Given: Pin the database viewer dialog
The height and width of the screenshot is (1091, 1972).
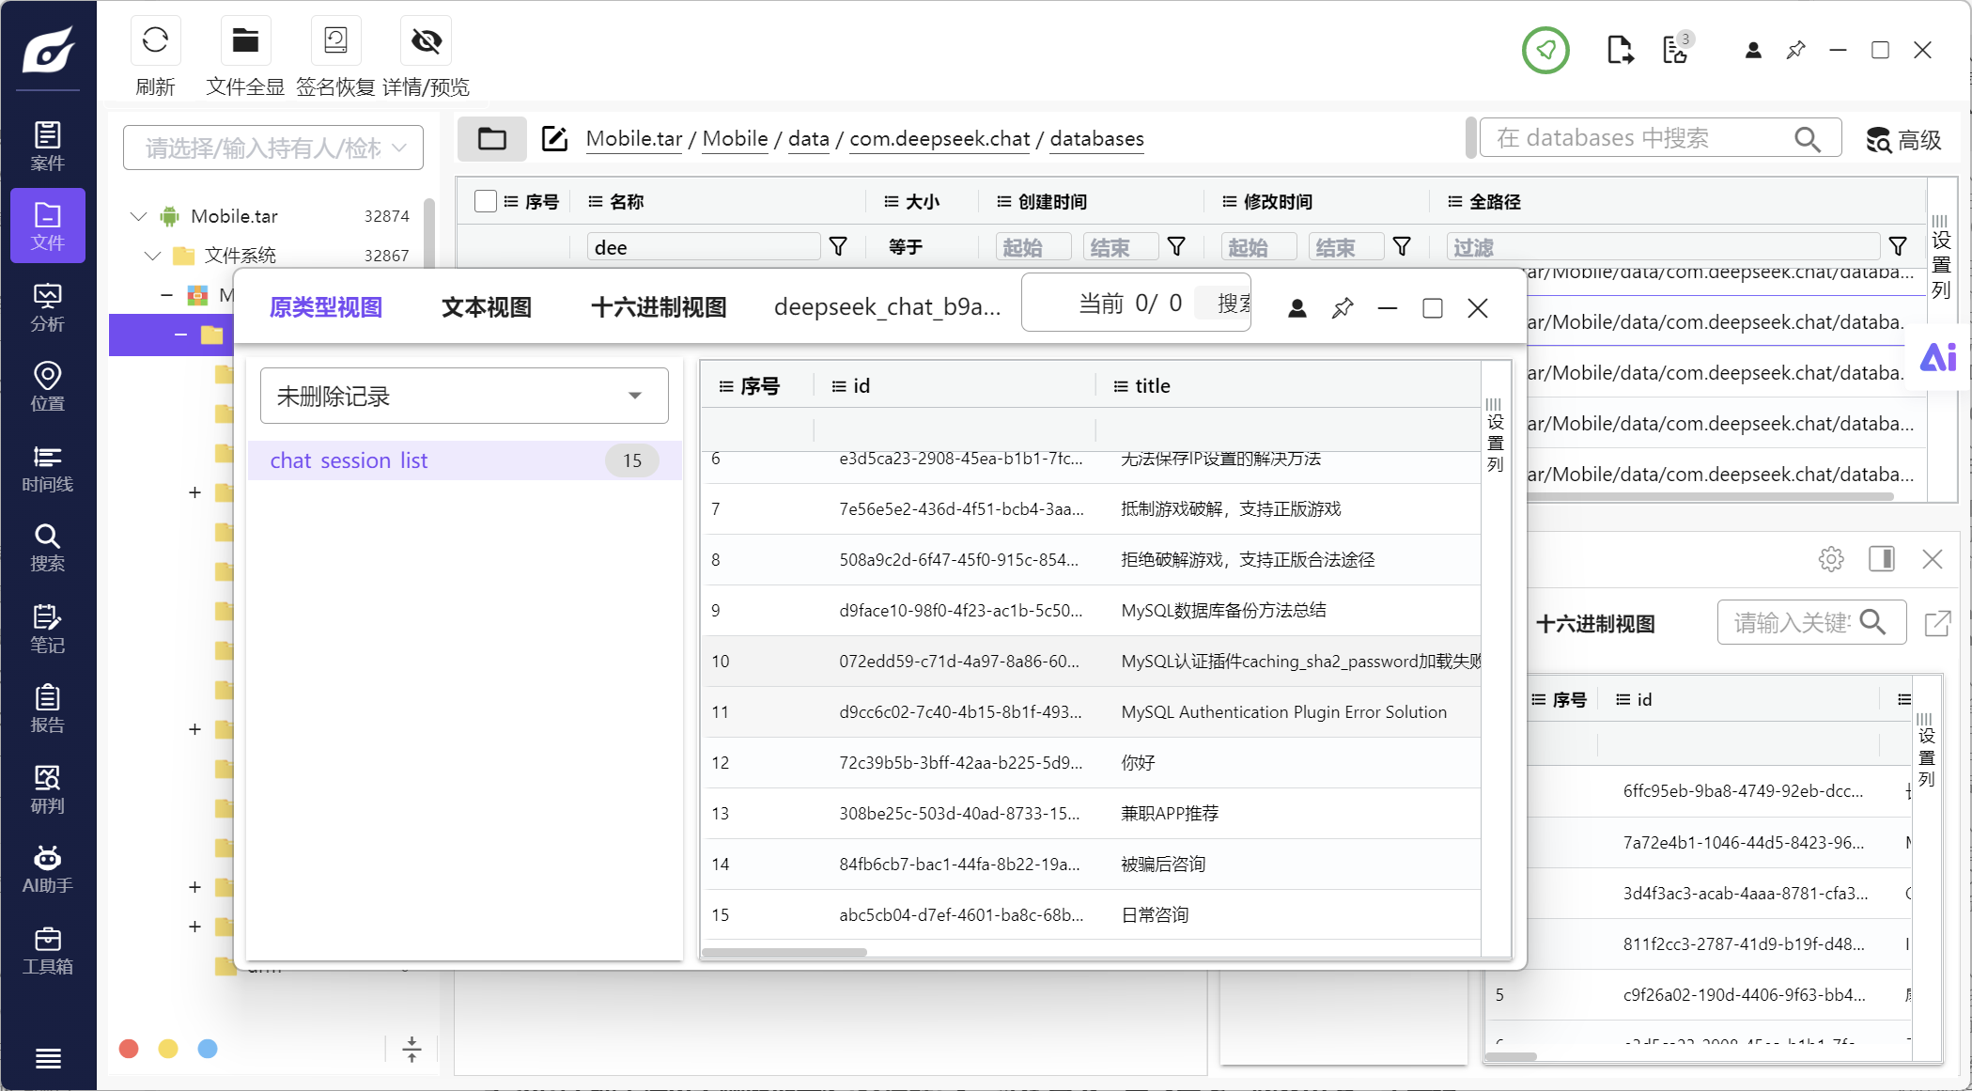Looking at the screenshot, I should (x=1343, y=308).
